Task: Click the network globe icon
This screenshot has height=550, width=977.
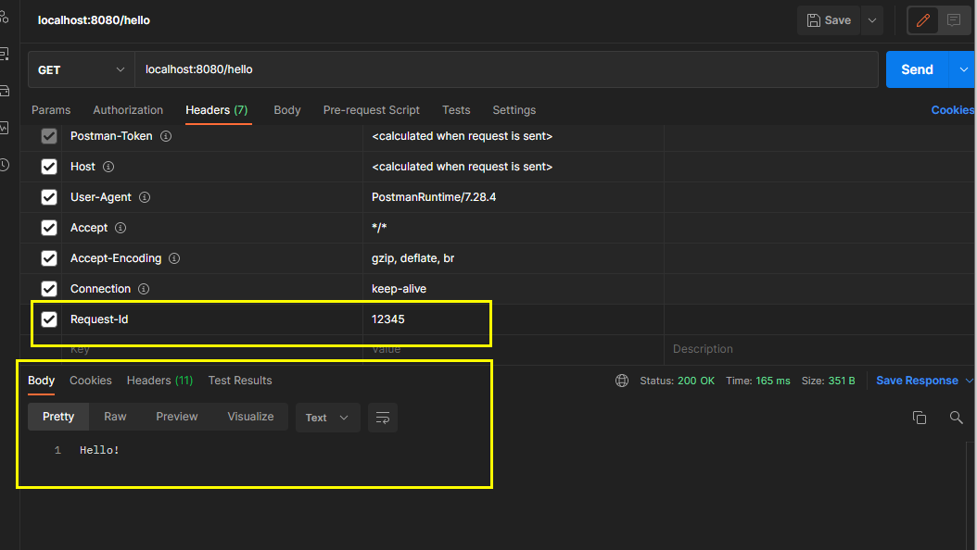Action: (x=622, y=381)
